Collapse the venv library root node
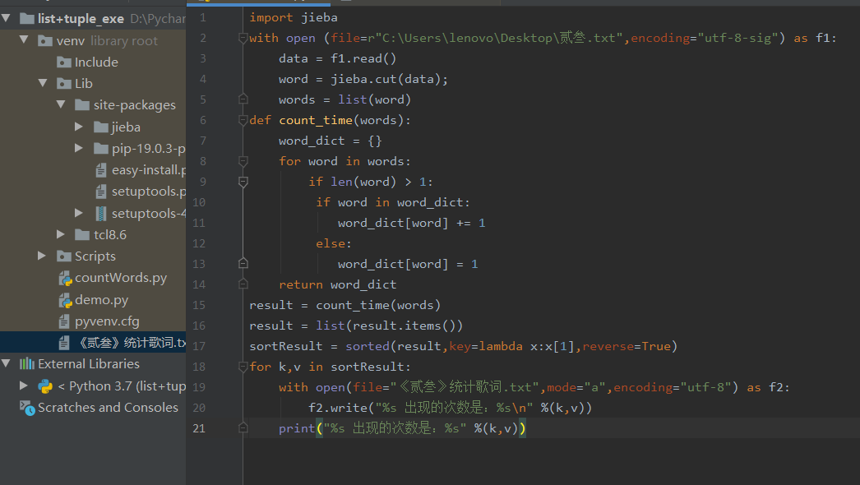 23,40
